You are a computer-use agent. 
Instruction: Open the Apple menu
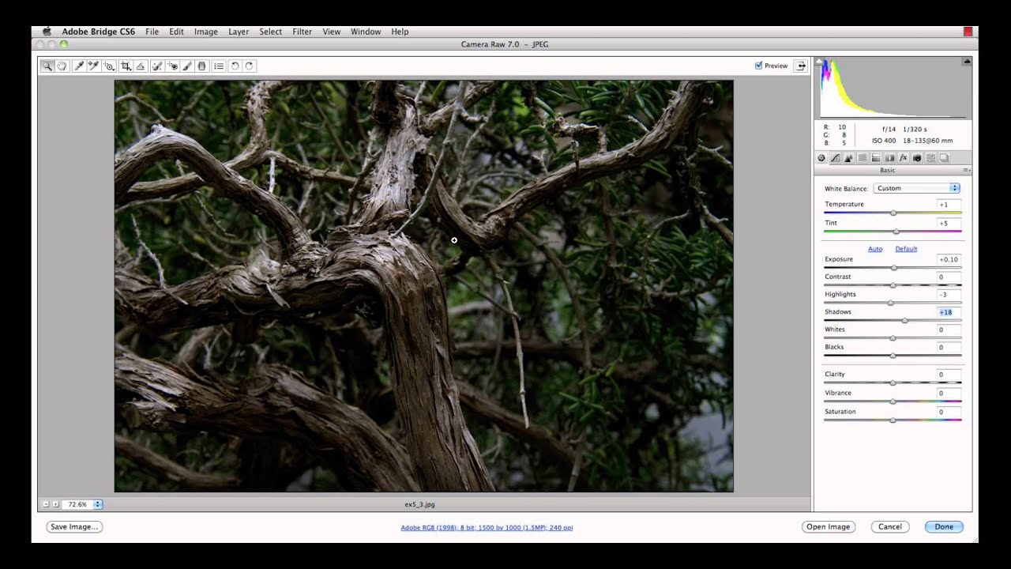[x=47, y=32]
